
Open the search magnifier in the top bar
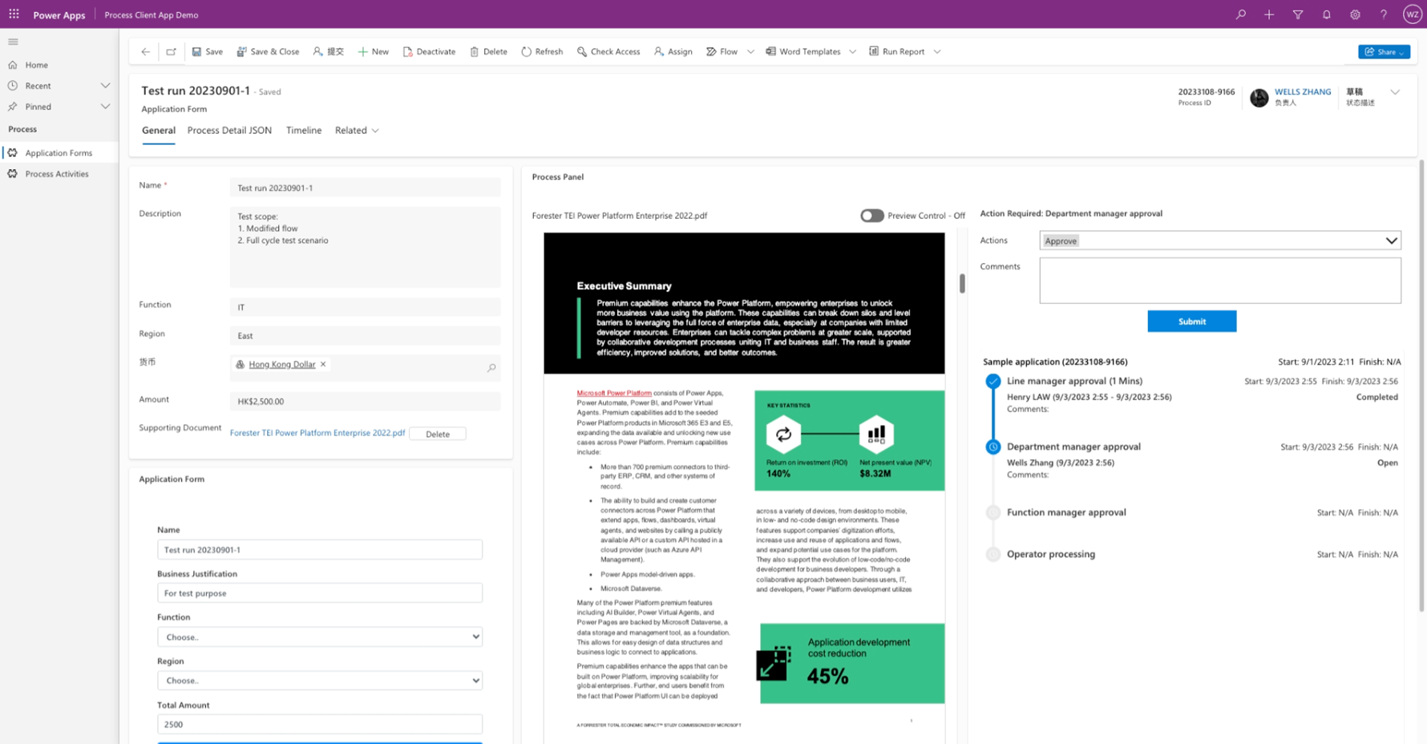click(1240, 14)
